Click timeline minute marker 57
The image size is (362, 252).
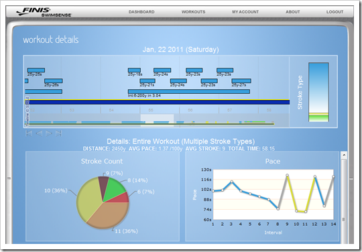229,110
